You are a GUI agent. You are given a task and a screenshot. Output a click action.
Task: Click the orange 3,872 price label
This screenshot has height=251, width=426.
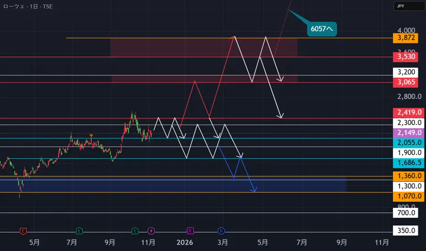pos(405,38)
